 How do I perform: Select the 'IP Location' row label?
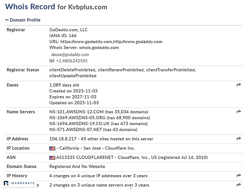point(18,148)
